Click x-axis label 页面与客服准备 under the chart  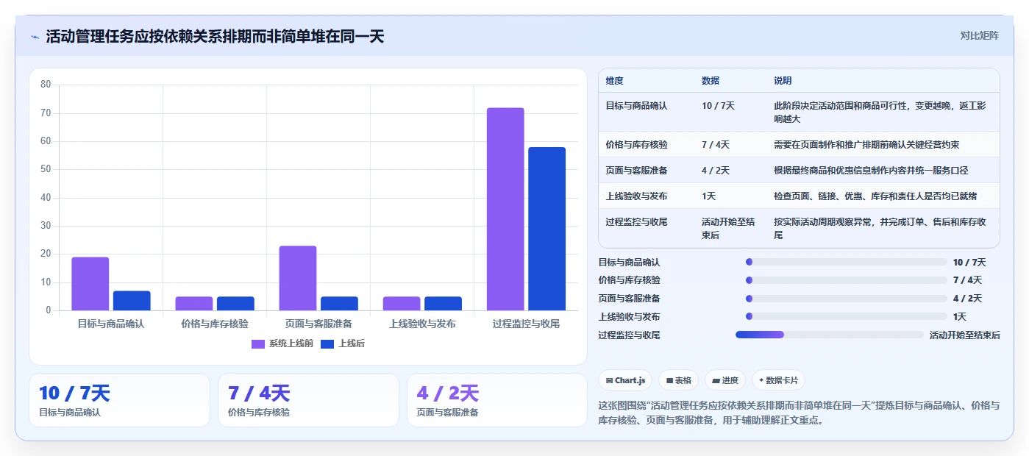click(x=318, y=324)
